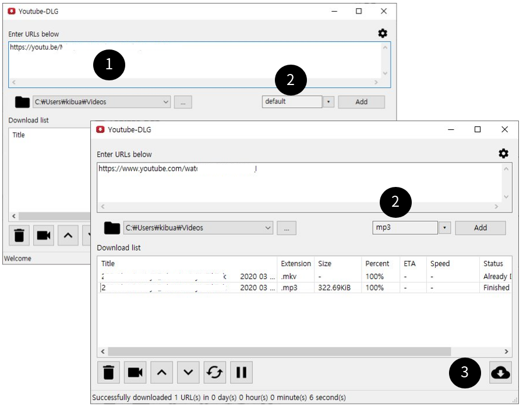Move item down with down-arrow button

188,372
